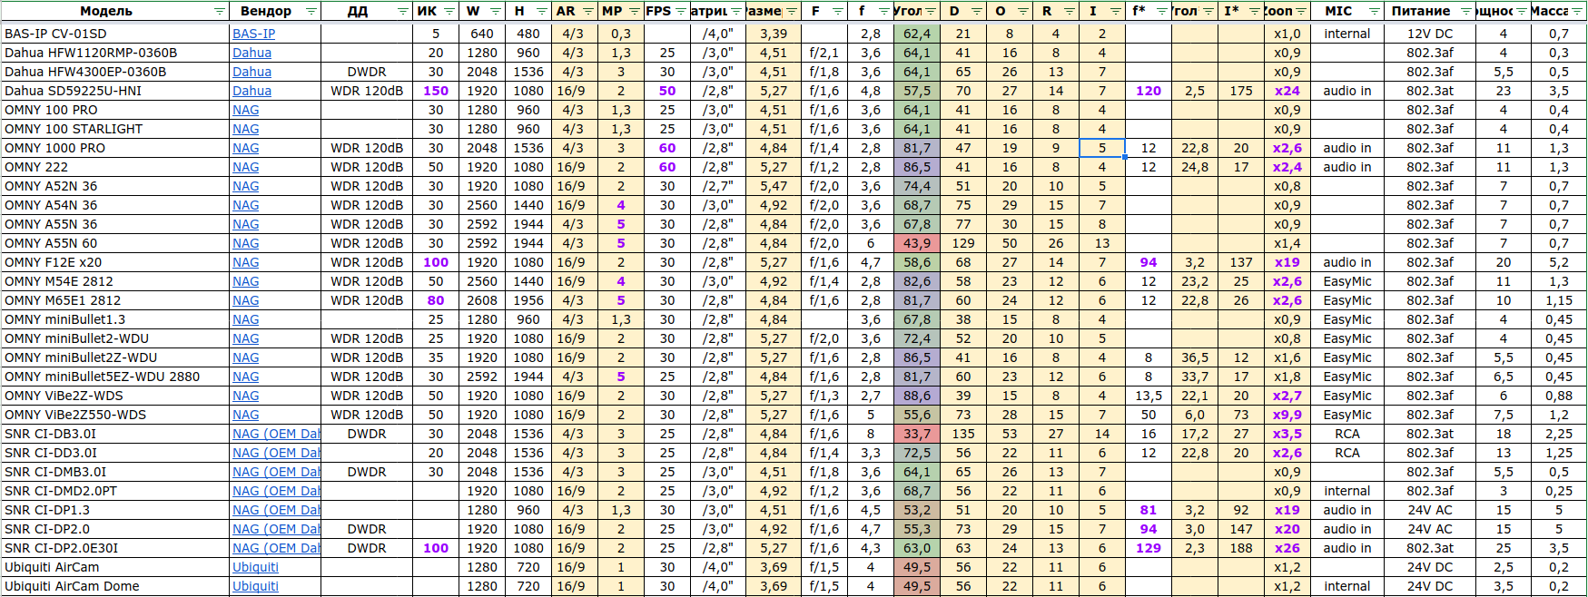The height and width of the screenshot is (597, 1588).
Task: Select the '12V DC' power cell for BAS-IP
Action: [1430, 34]
